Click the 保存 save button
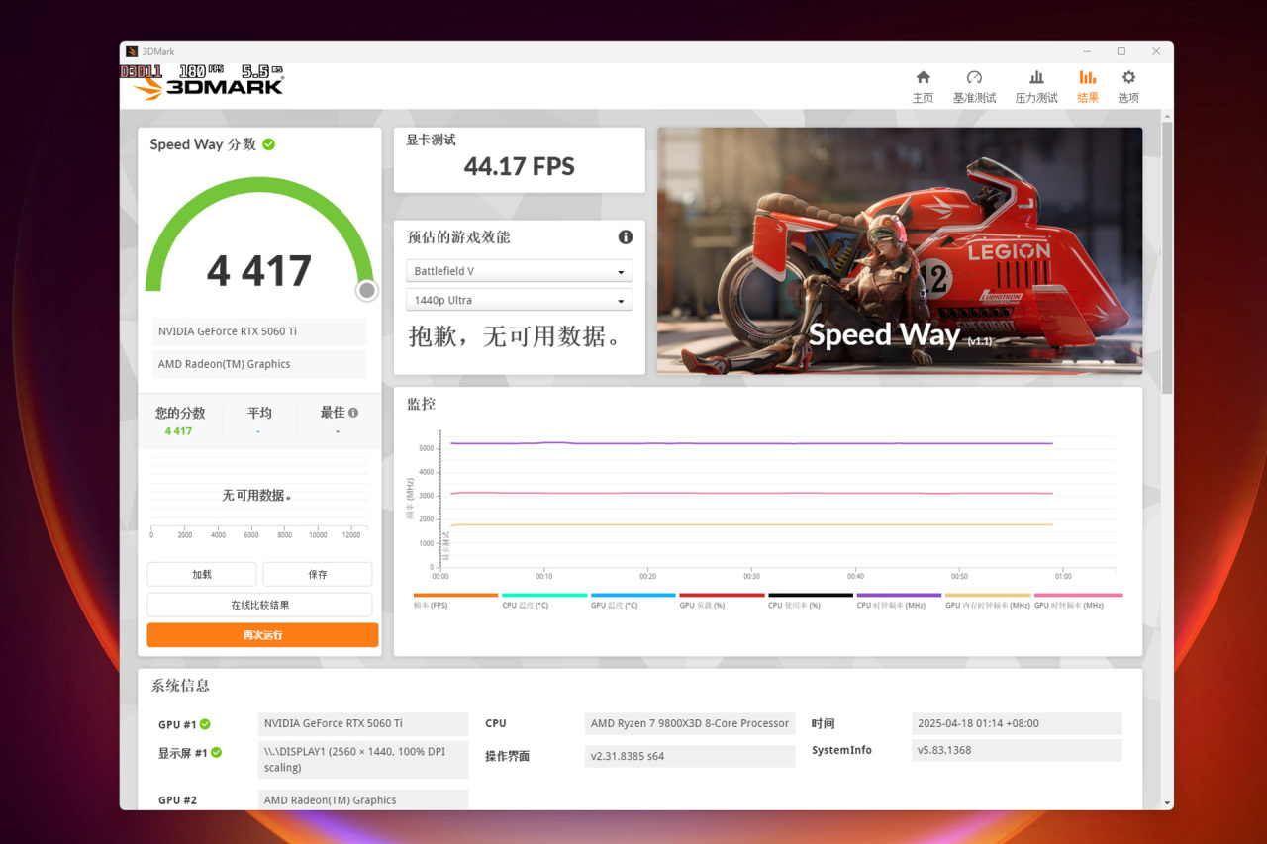Viewport: 1267px width, 844px height. pos(318,574)
